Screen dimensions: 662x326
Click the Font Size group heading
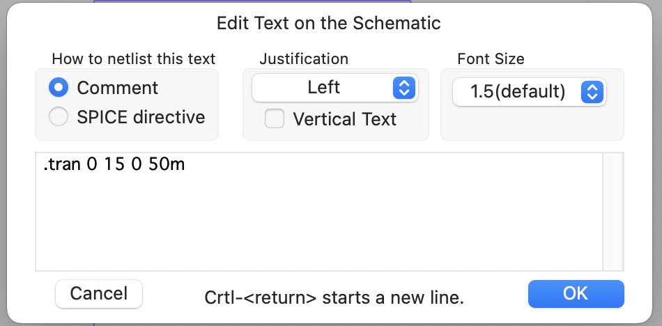pos(491,59)
